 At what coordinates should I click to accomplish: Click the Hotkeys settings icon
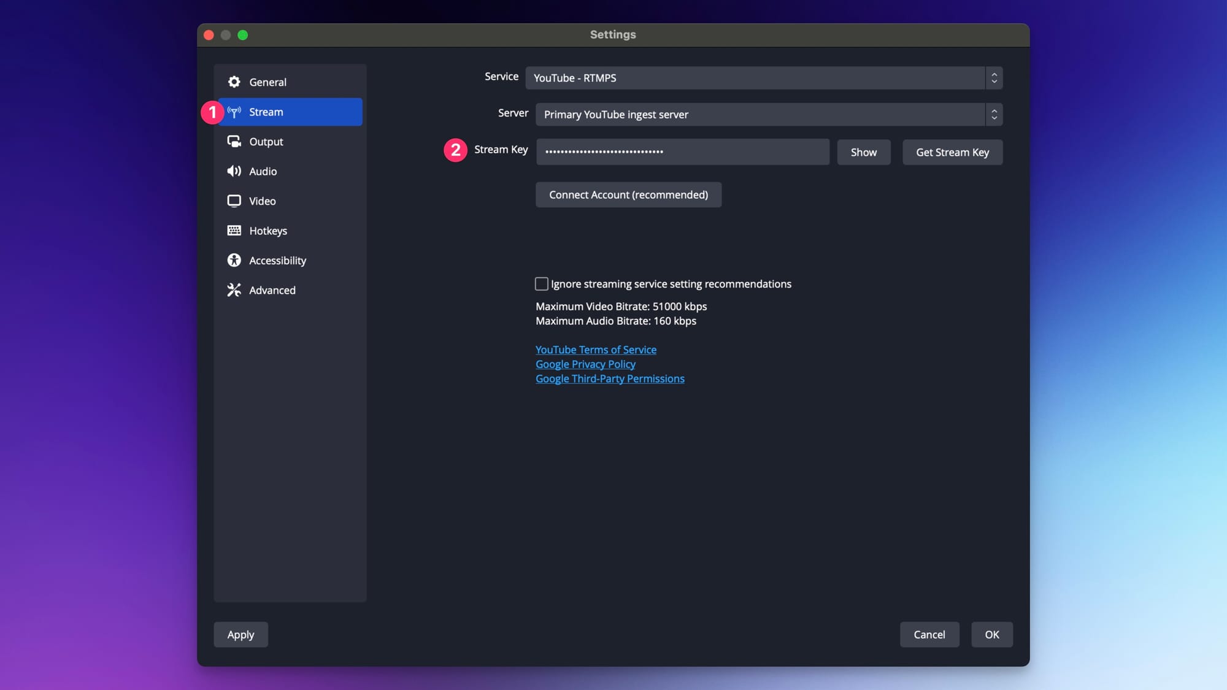(x=234, y=231)
